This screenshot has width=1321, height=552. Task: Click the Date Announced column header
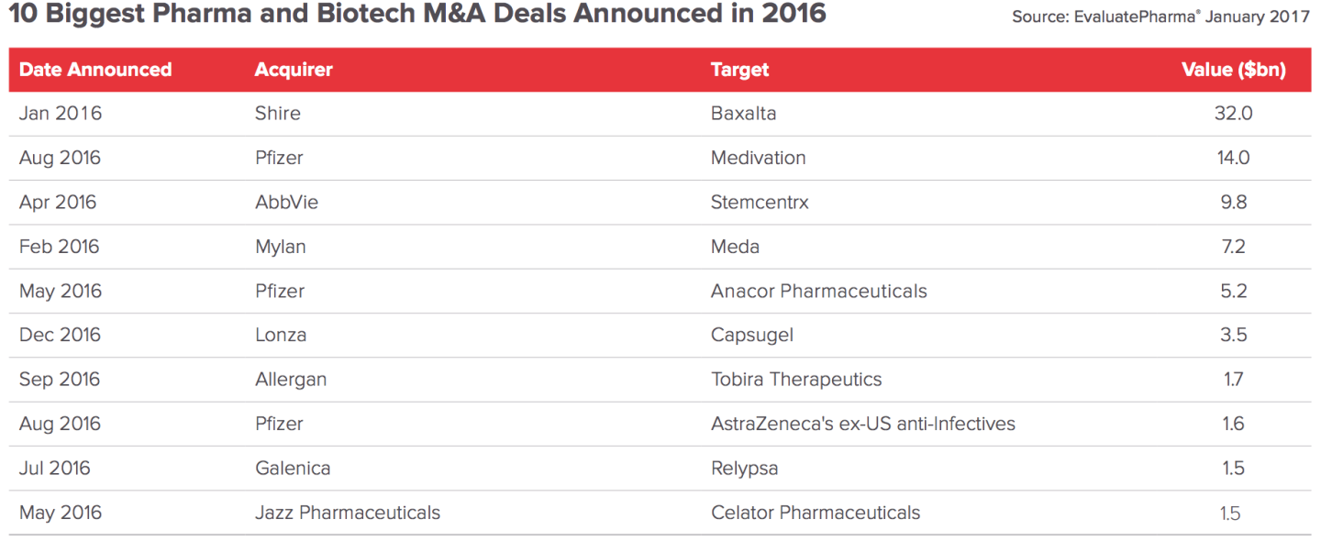pos(95,70)
